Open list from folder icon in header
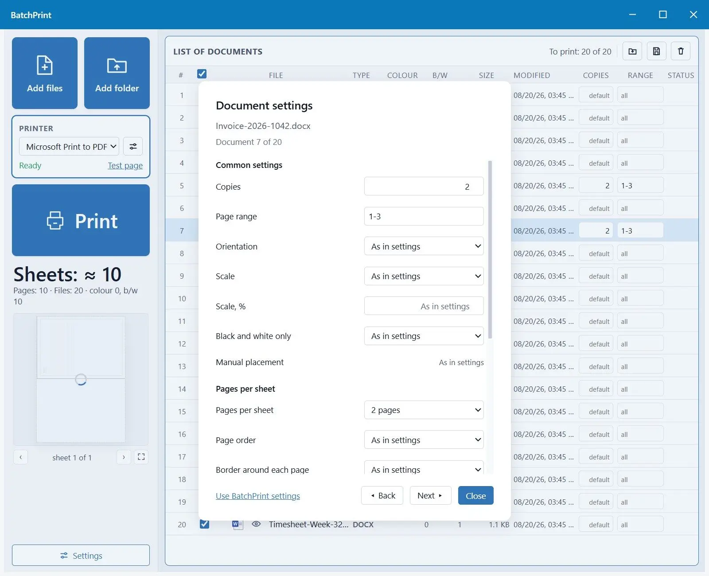 click(632, 51)
